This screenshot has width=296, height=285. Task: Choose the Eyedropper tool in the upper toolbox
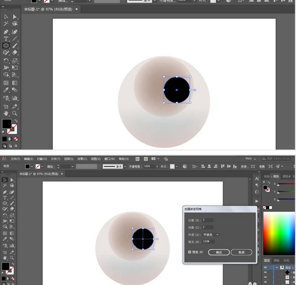click(x=6, y=90)
